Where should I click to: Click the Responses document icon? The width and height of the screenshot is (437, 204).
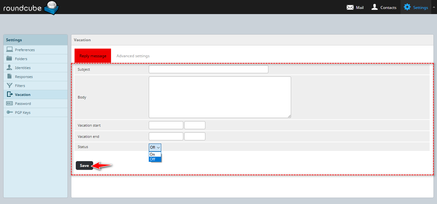(10, 76)
